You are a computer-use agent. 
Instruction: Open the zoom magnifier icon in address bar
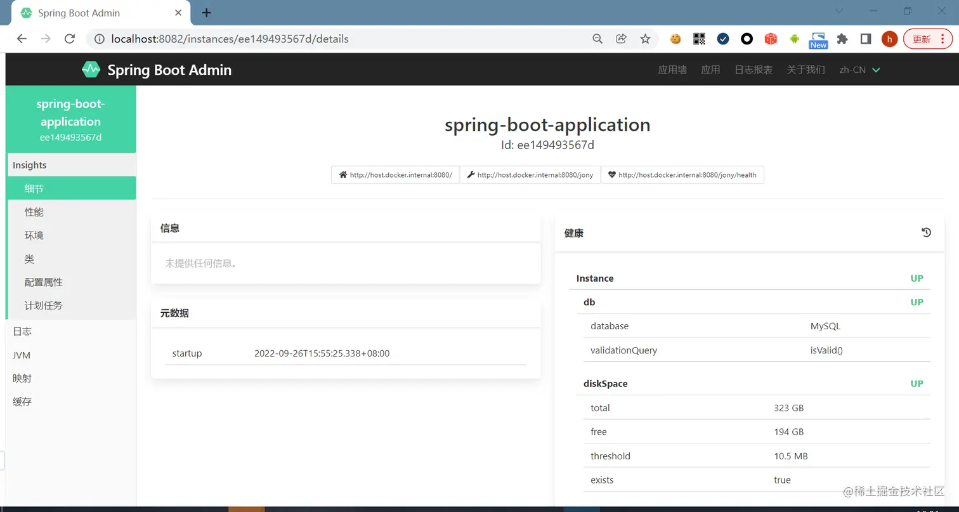[x=597, y=39]
